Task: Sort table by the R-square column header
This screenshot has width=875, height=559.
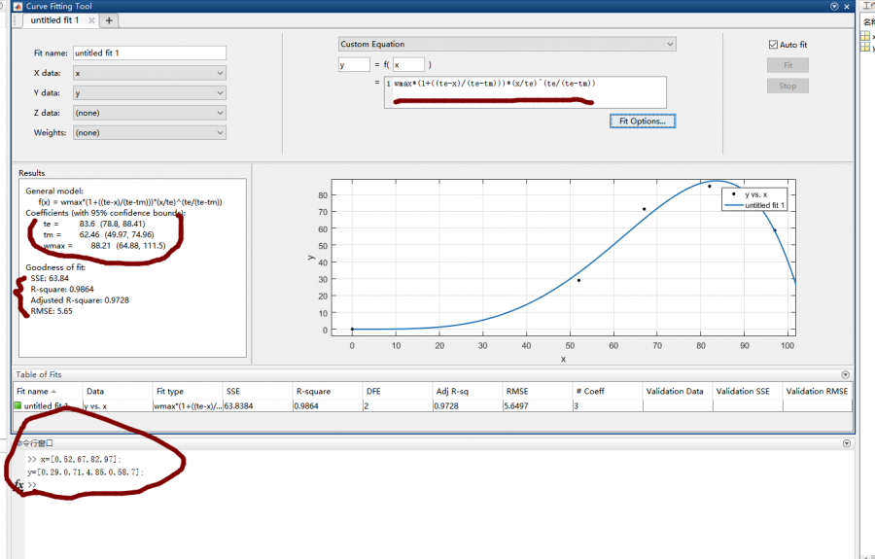Action: (313, 391)
